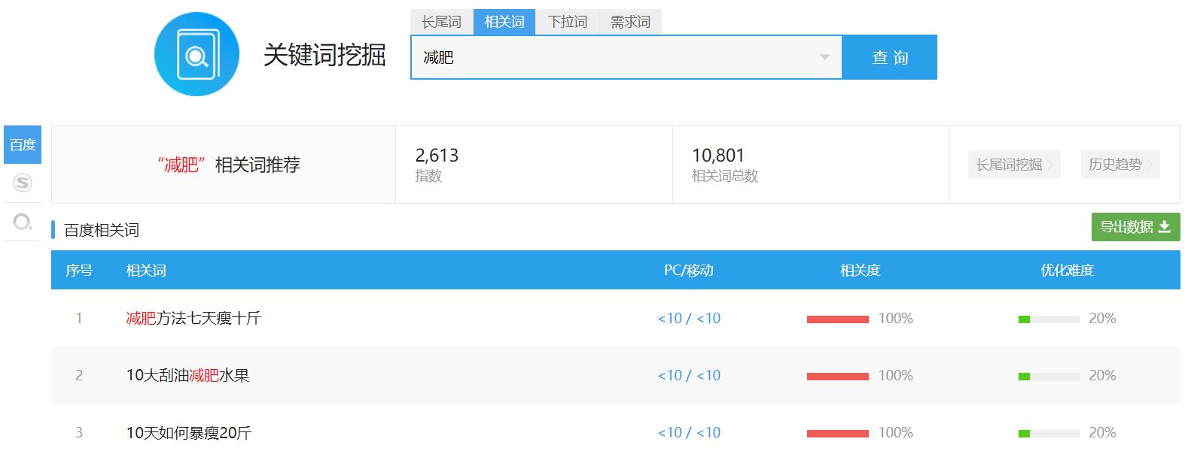Focus the keyword field containing 减肥
This screenshot has width=1188, height=457.
(x=614, y=57)
